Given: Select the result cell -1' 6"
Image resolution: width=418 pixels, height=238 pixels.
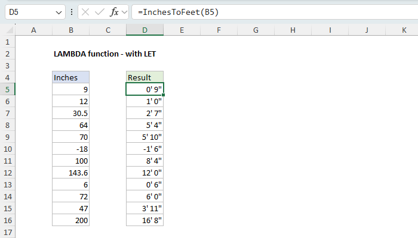Looking at the screenshot, I should (145, 149).
